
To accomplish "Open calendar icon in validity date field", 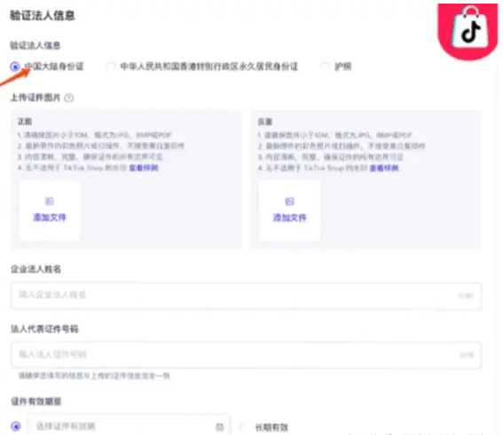I will pos(220,427).
